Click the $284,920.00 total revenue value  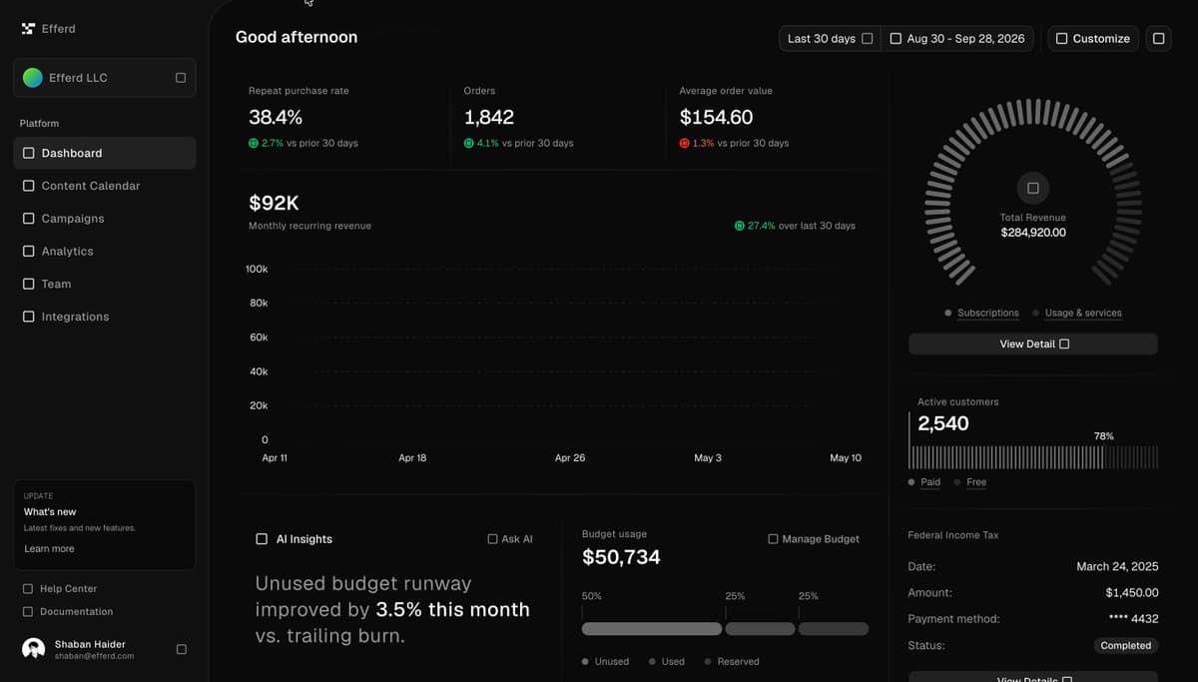coord(1033,233)
